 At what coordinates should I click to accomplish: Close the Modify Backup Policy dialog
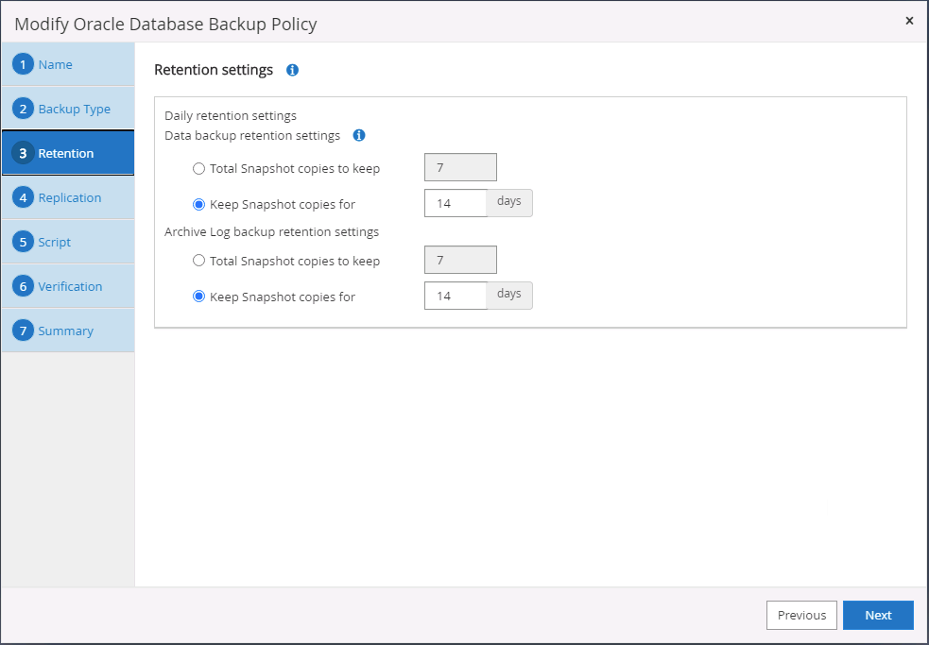pos(909,21)
